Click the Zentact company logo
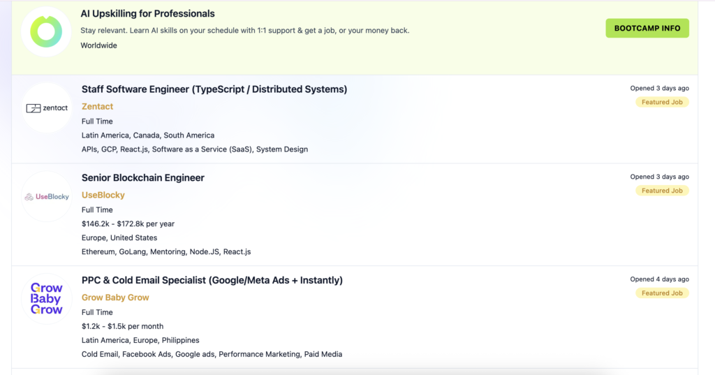This screenshot has width=715, height=375. tap(47, 108)
